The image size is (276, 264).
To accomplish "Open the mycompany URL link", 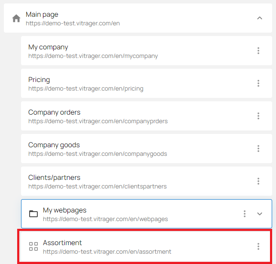I will click(93, 56).
